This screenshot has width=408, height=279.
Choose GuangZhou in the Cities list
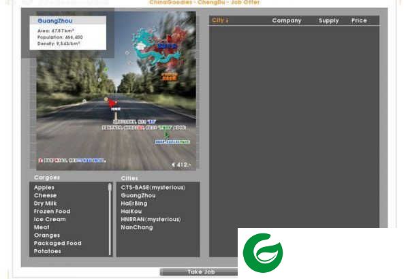(x=138, y=195)
